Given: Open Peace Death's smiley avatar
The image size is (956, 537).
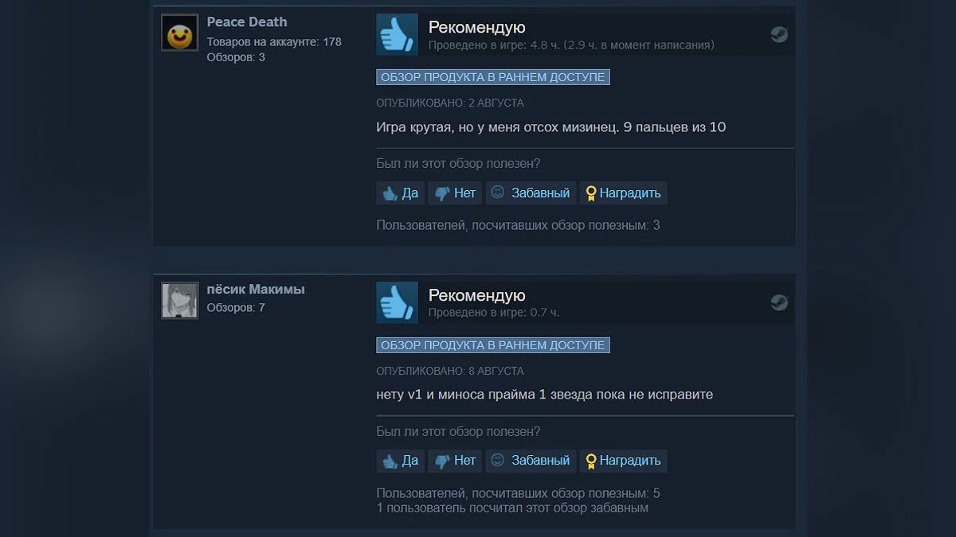Looking at the screenshot, I should coord(180,33).
